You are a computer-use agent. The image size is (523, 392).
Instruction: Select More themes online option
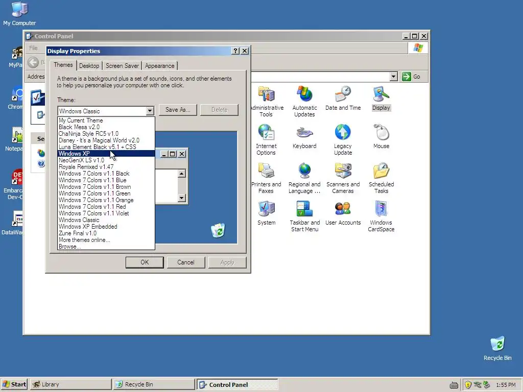[106, 240]
